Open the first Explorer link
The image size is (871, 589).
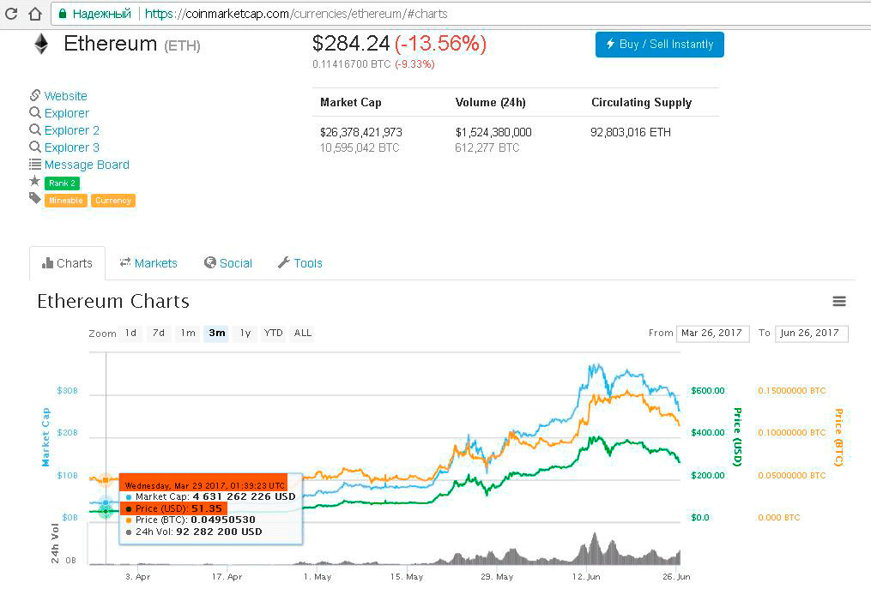point(67,113)
